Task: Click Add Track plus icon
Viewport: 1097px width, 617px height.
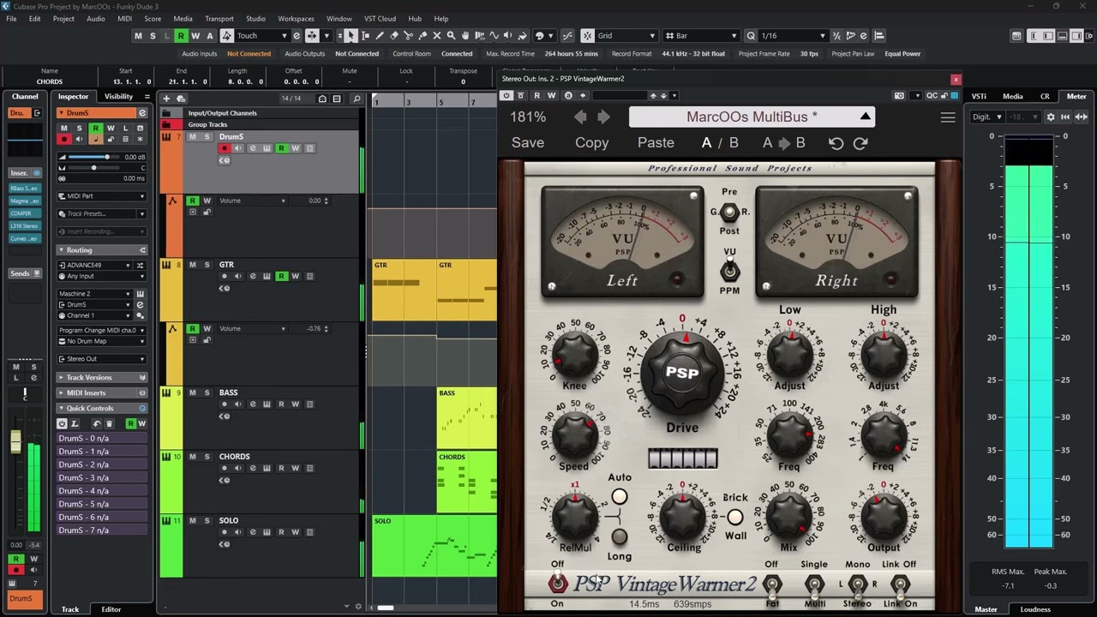Action: (166, 99)
